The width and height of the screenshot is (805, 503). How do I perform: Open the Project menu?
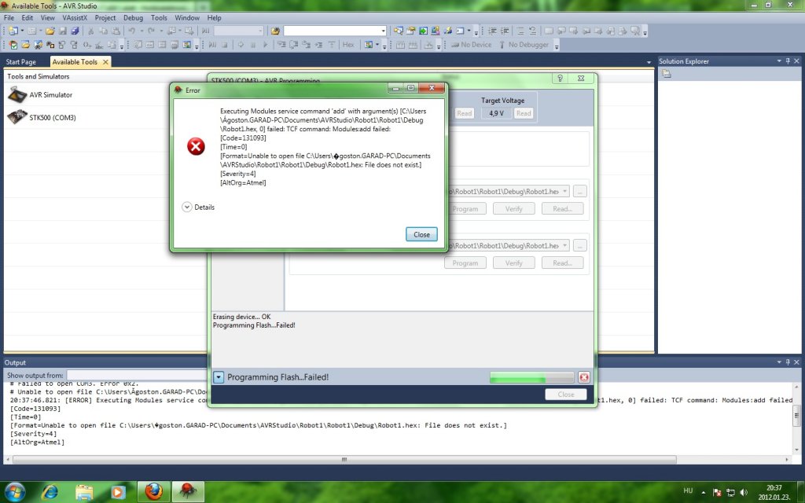[x=105, y=17]
